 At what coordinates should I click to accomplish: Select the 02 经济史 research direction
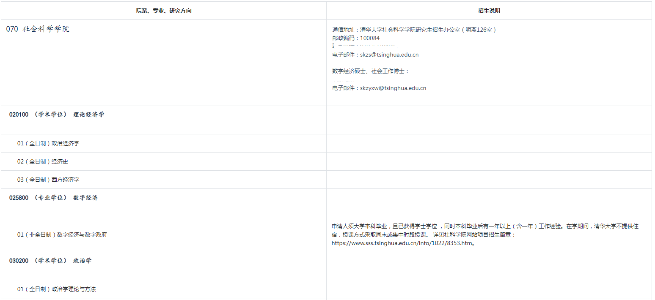(43, 161)
